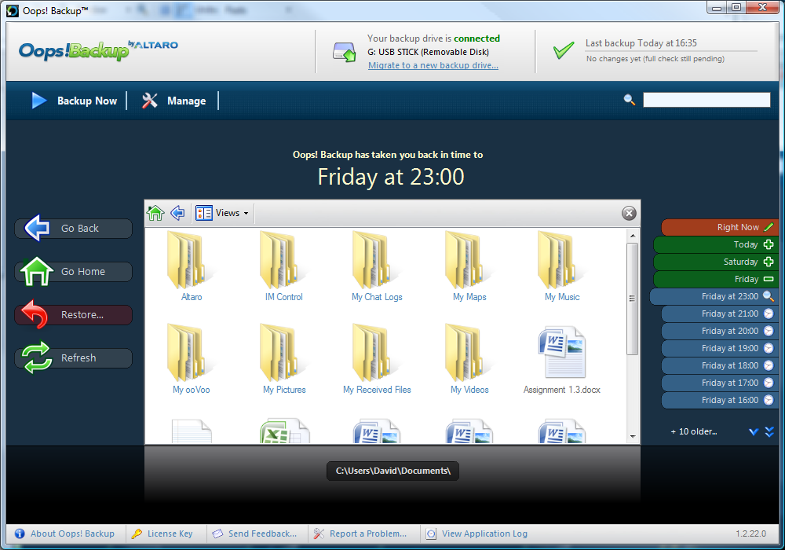Click the Migrate to a new backup drive link

433,65
